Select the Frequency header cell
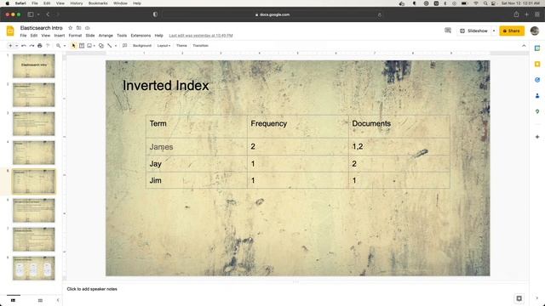This screenshot has height=306, width=545. 297,127
